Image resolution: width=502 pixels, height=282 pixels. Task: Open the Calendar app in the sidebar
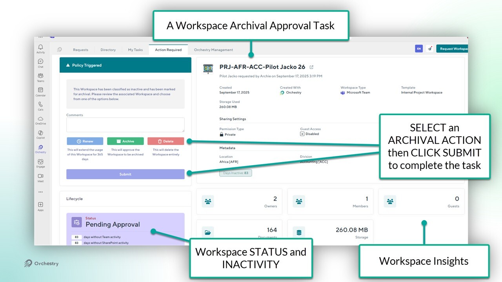point(40,92)
